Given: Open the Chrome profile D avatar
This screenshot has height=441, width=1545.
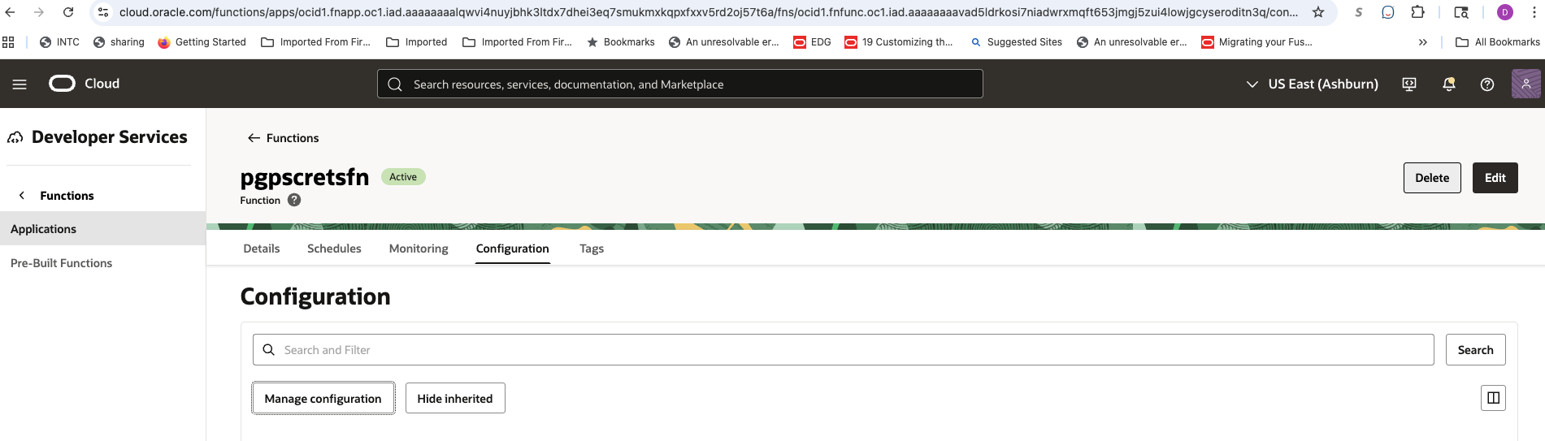Looking at the screenshot, I should tap(1505, 12).
